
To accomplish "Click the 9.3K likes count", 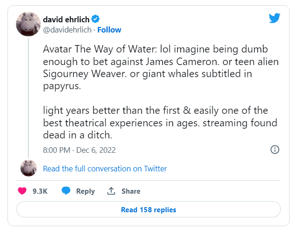I will pyautogui.click(x=40, y=191).
